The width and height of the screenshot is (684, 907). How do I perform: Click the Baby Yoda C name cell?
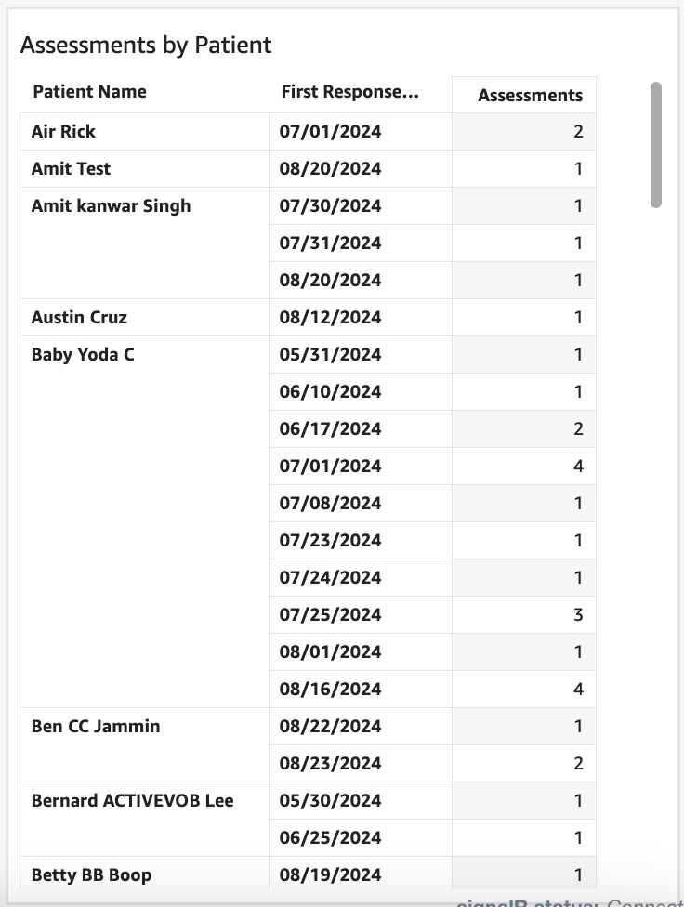[83, 355]
